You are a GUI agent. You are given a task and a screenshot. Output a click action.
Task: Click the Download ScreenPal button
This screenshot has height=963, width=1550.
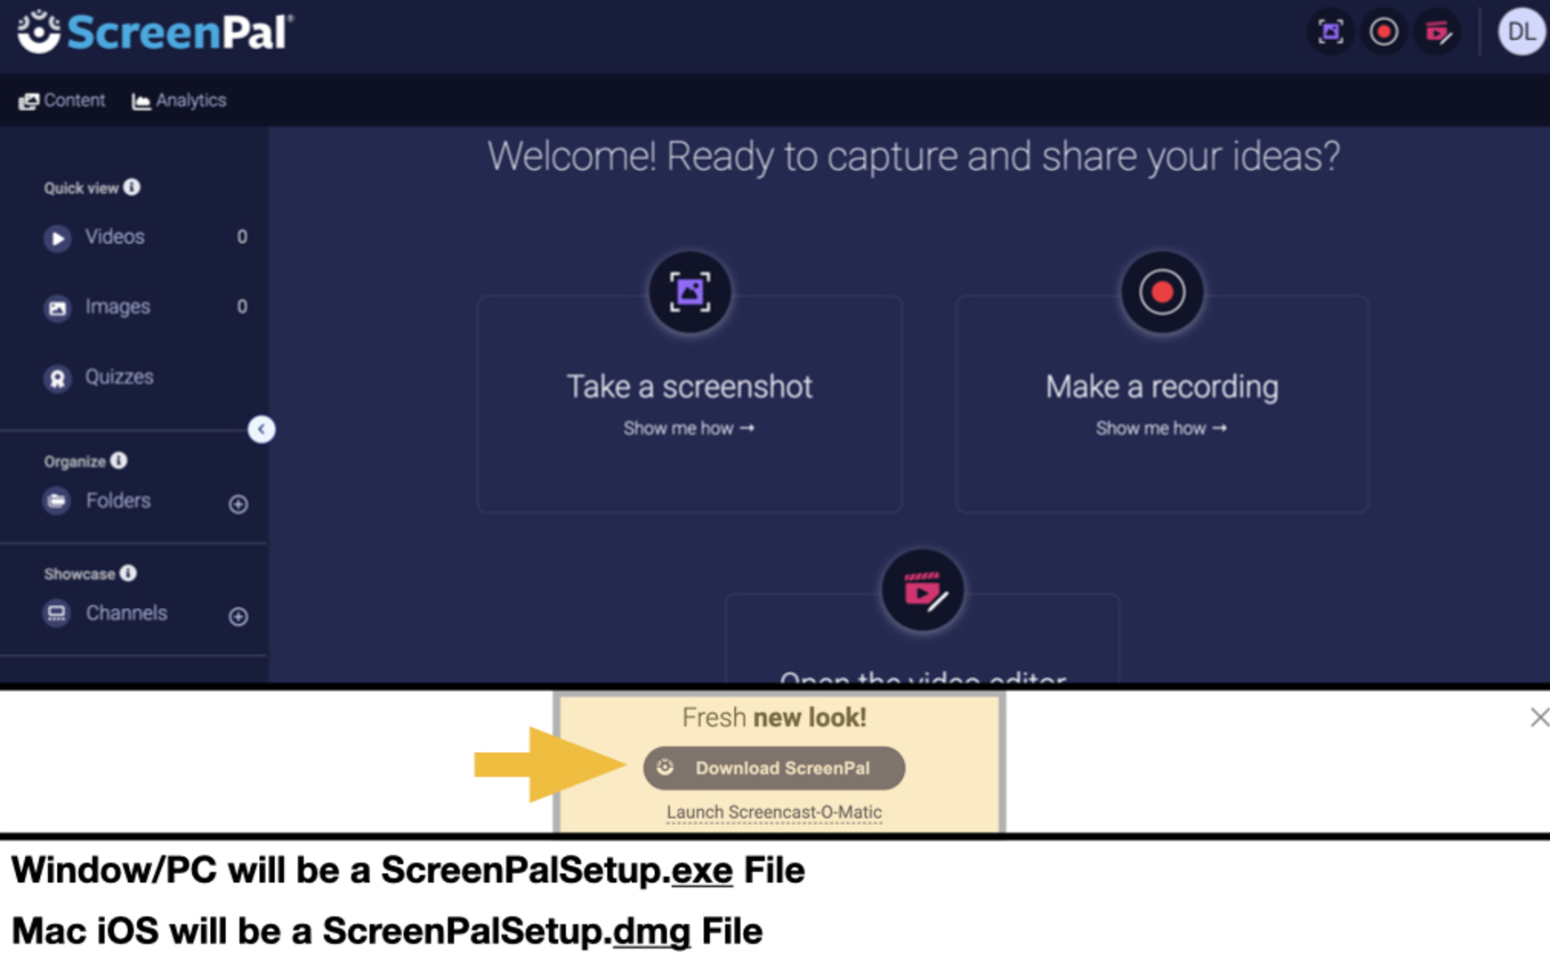[773, 767]
